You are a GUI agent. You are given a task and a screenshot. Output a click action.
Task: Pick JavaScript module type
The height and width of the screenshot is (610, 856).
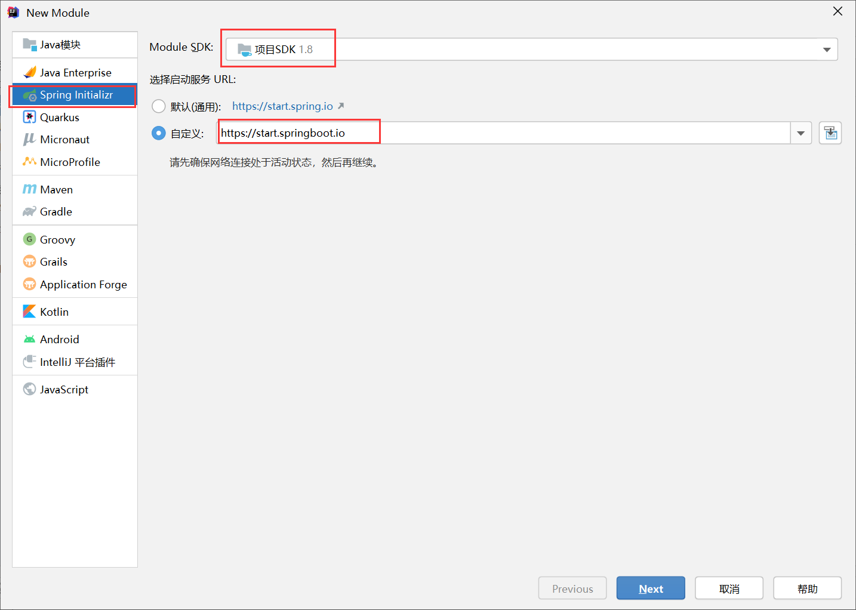75,389
